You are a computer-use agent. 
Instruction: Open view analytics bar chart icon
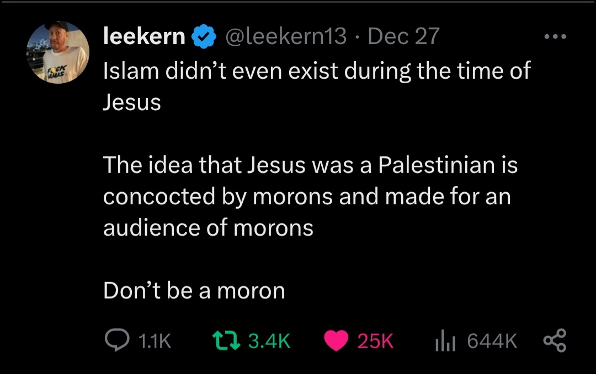click(445, 340)
